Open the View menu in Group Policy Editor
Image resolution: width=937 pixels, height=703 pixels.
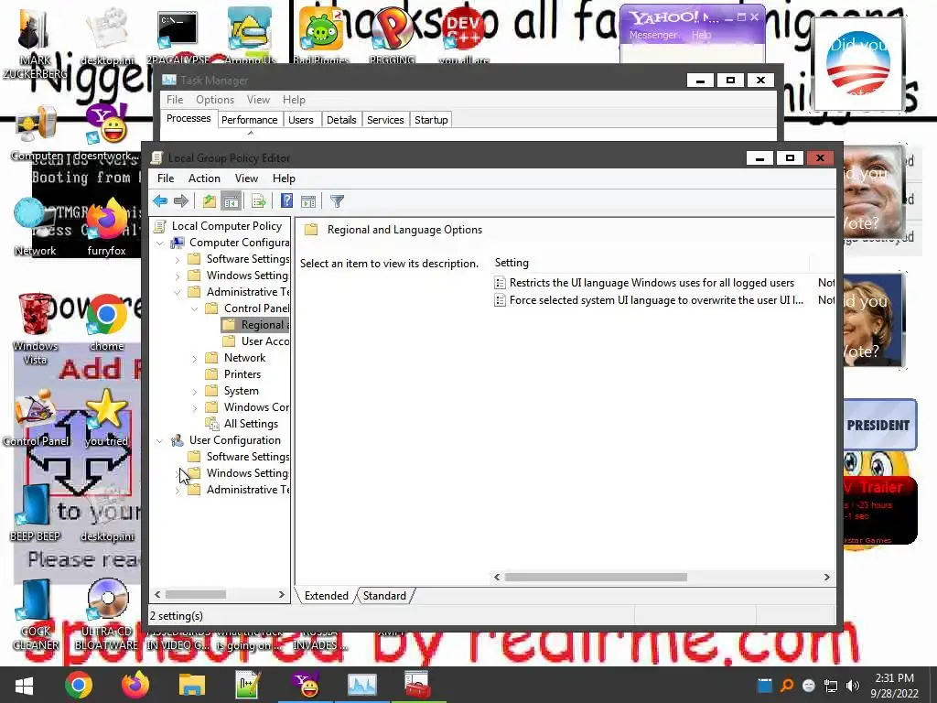[246, 178]
